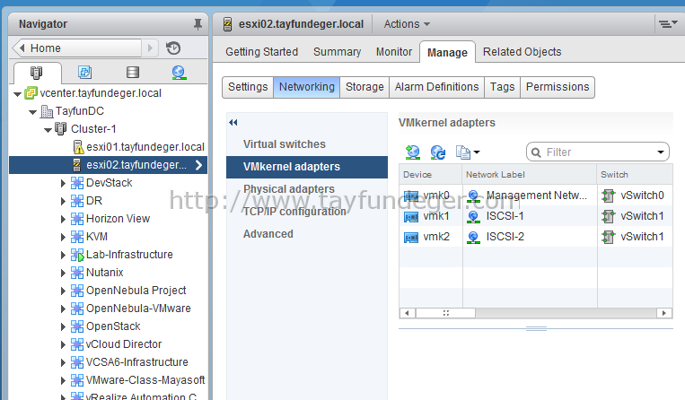
Task: Click Cluster-1 cluster icon
Action: 60,128
